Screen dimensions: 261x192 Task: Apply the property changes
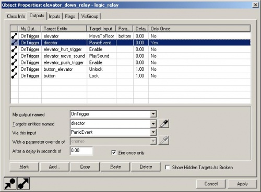pos(242,184)
